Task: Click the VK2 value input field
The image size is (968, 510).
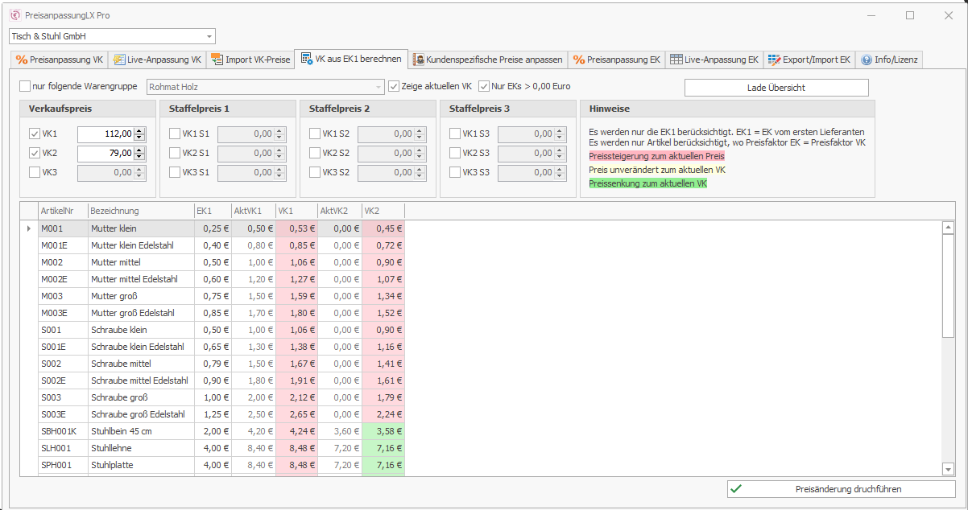Action: tap(105, 153)
